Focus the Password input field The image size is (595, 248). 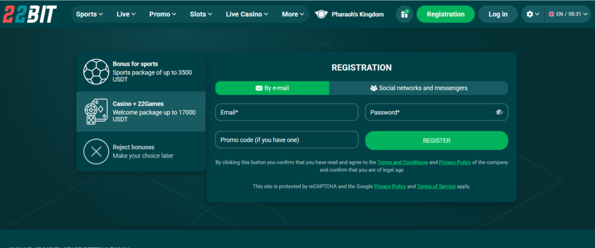(x=436, y=112)
